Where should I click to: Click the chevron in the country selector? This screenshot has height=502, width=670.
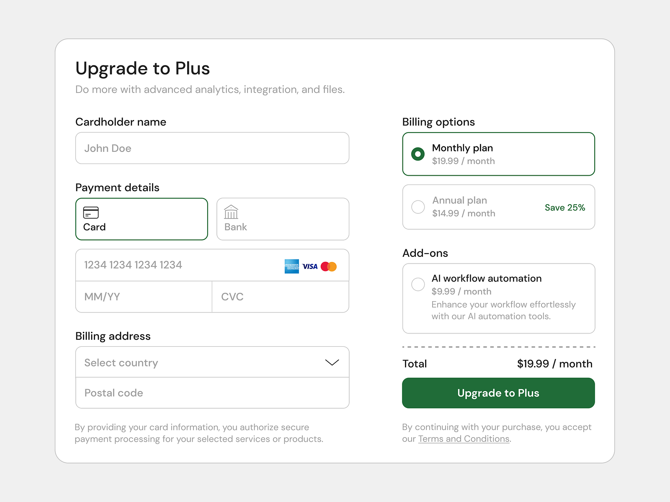pyautogui.click(x=332, y=362)
